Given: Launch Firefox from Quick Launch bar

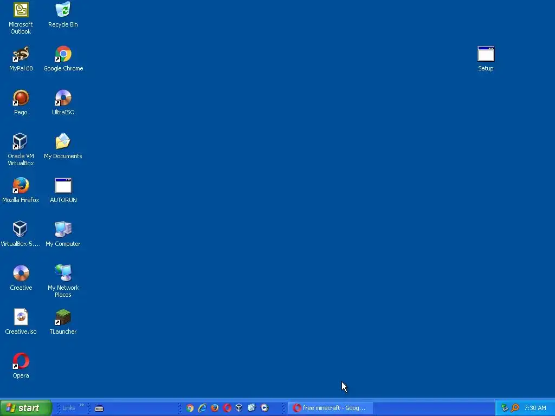Looking at the screenshot, I should point(215,408).
